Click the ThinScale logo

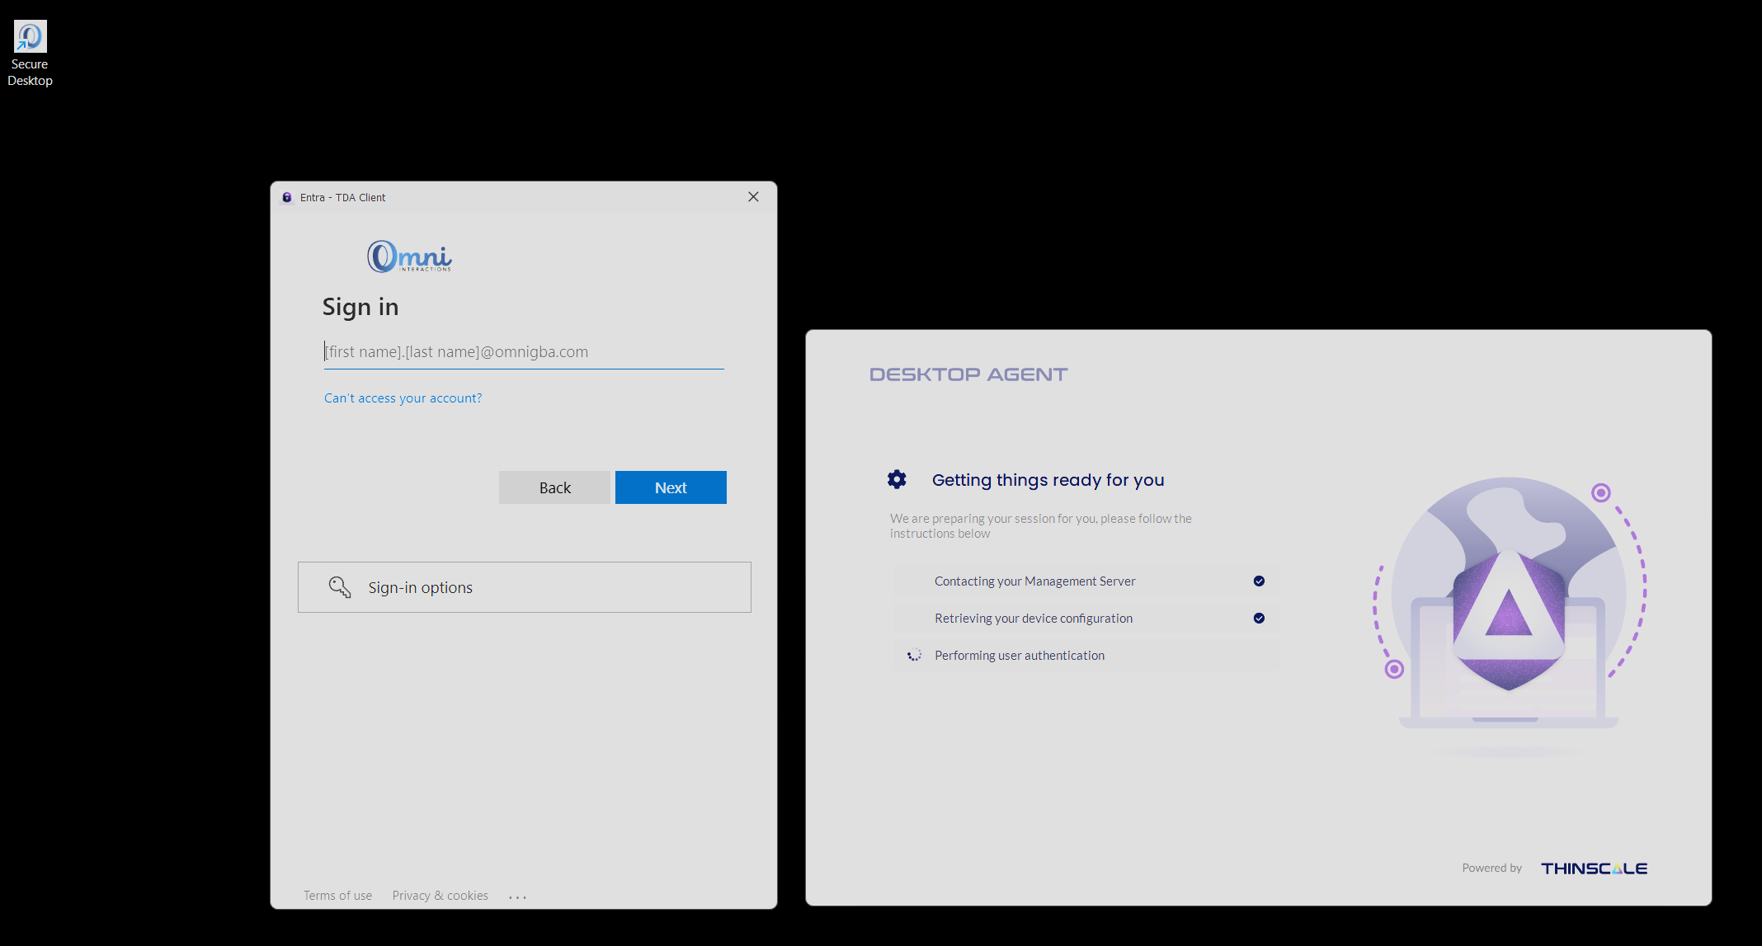(1594, 868)
